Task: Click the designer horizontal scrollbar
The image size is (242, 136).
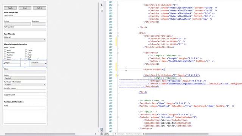Action: 40,134
